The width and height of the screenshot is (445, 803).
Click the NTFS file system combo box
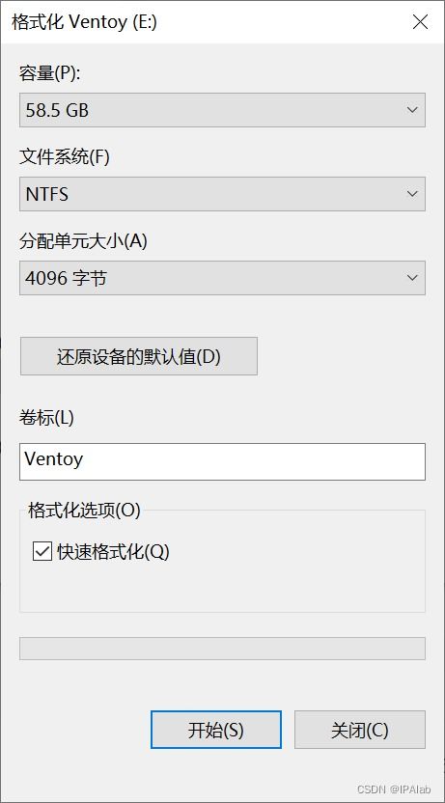click(222, 194)
